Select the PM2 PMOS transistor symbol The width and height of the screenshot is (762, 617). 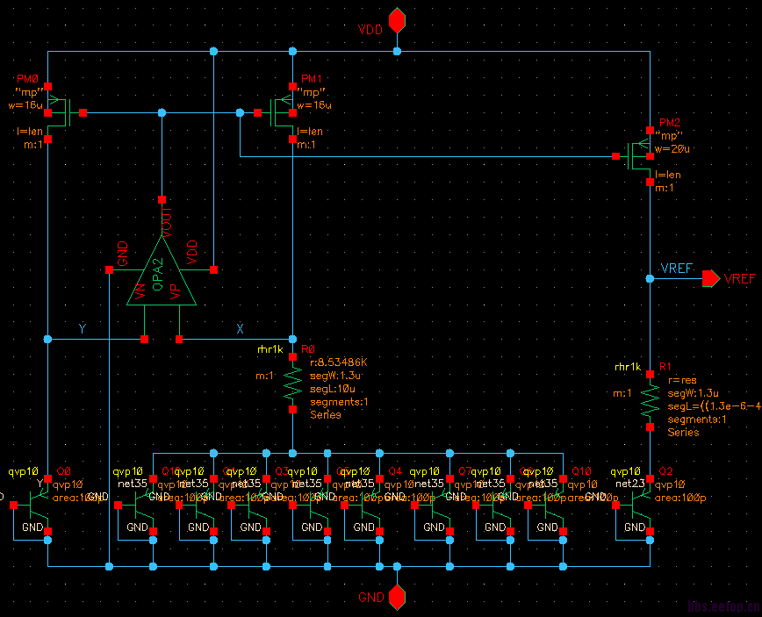point(636,156)
